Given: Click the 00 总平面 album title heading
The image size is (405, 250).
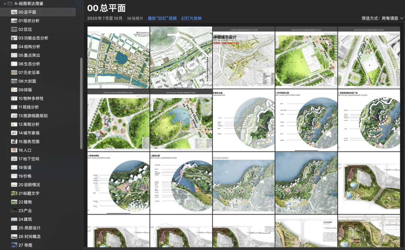Looking at the screenshot, I should [106, 8].
